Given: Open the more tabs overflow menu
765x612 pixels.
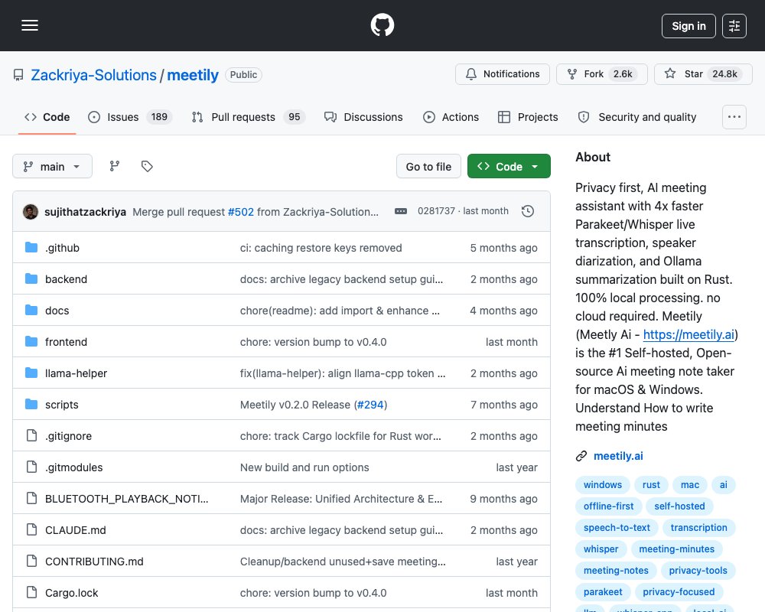Looking at the screenshot, I should [734, 117].
